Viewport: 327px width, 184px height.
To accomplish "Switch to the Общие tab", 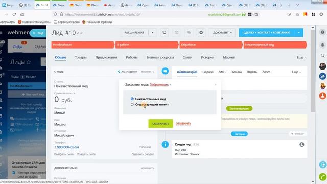I will pyautogui.click(x=60, y=57).
